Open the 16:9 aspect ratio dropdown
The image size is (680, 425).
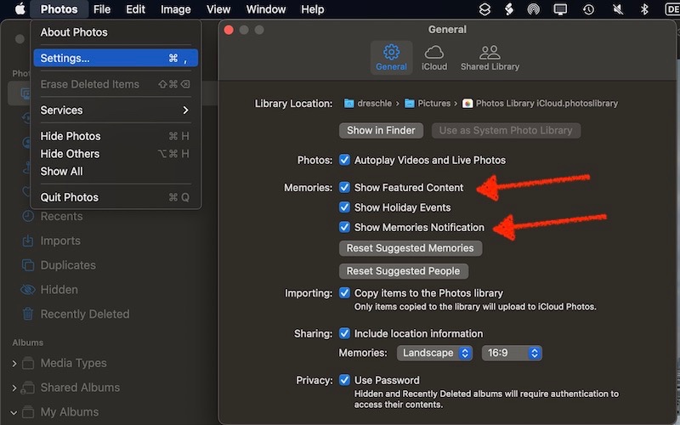tap(512, 353)
